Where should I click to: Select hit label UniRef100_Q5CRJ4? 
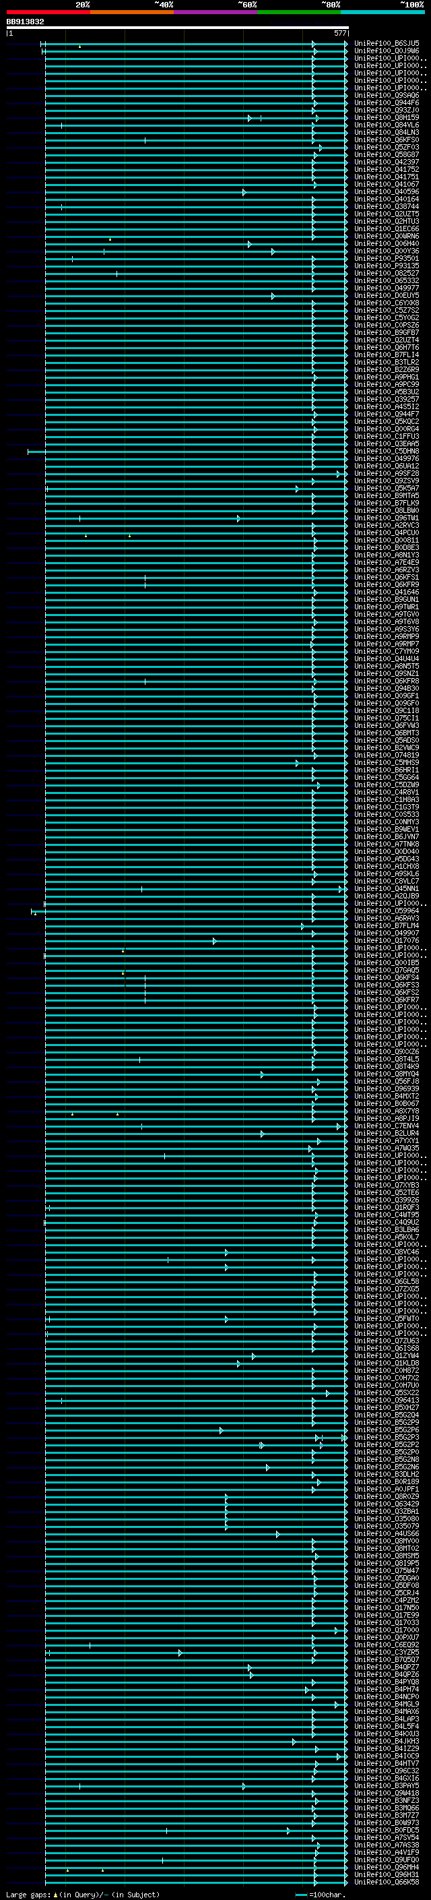point(387,1593)
